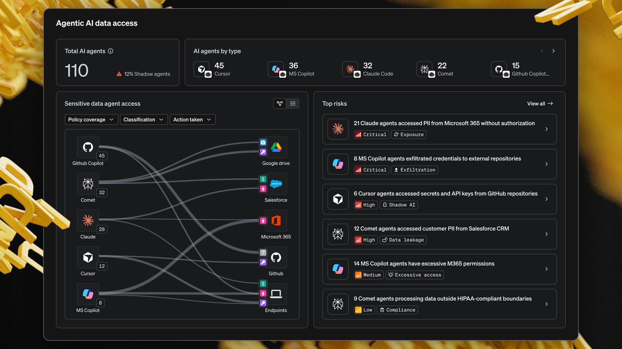Click the Low severity tag

364,310
